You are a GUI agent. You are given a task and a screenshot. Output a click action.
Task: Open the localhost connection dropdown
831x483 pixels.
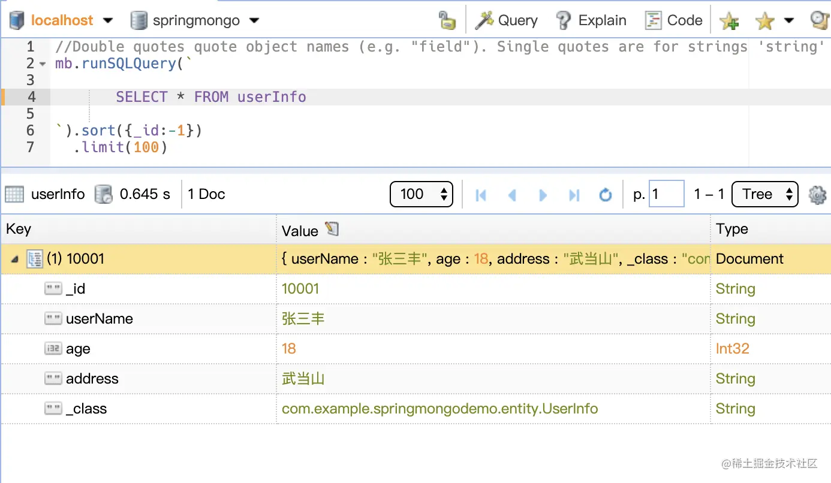[x=108, y=20]
